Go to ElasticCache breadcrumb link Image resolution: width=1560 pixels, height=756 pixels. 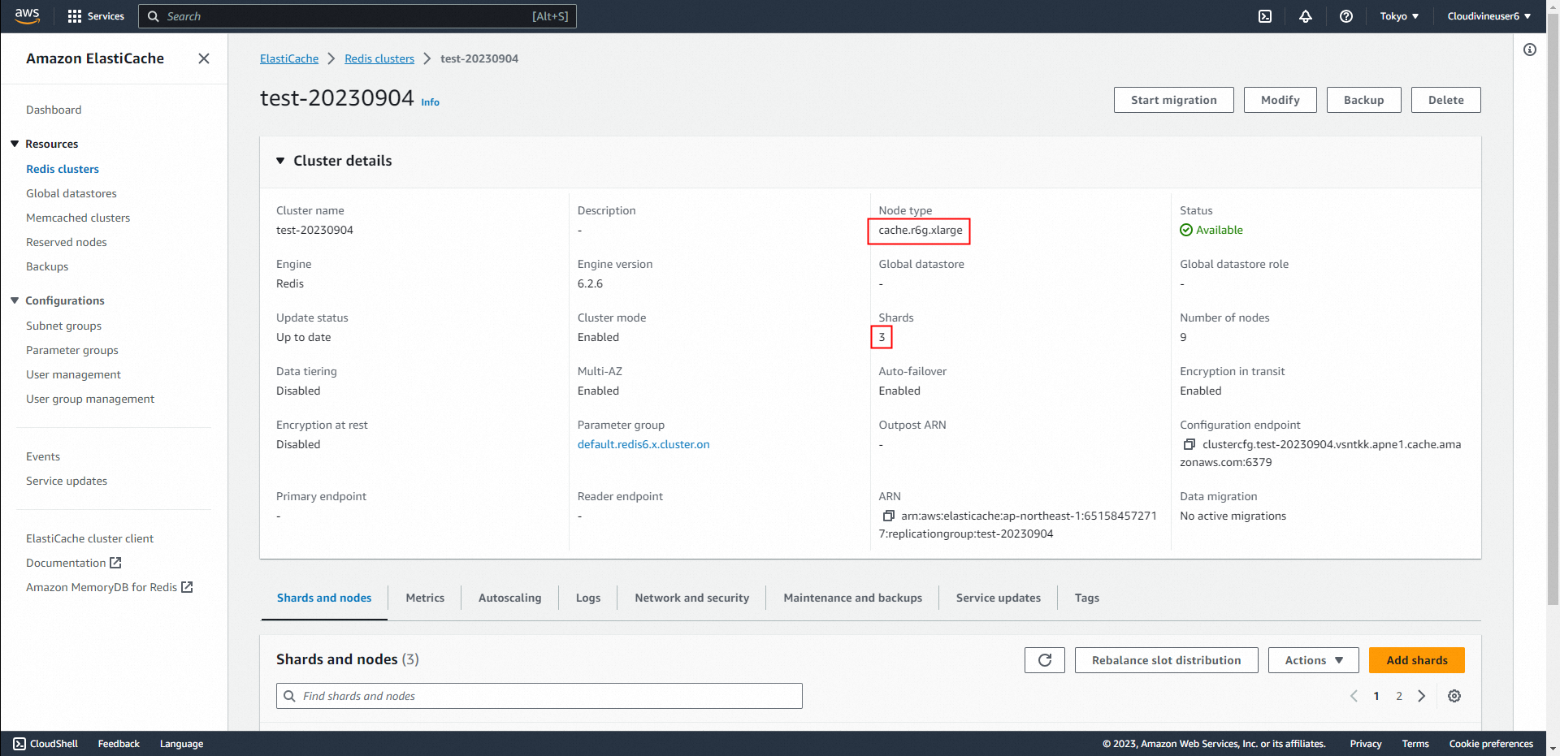point(289,58)
